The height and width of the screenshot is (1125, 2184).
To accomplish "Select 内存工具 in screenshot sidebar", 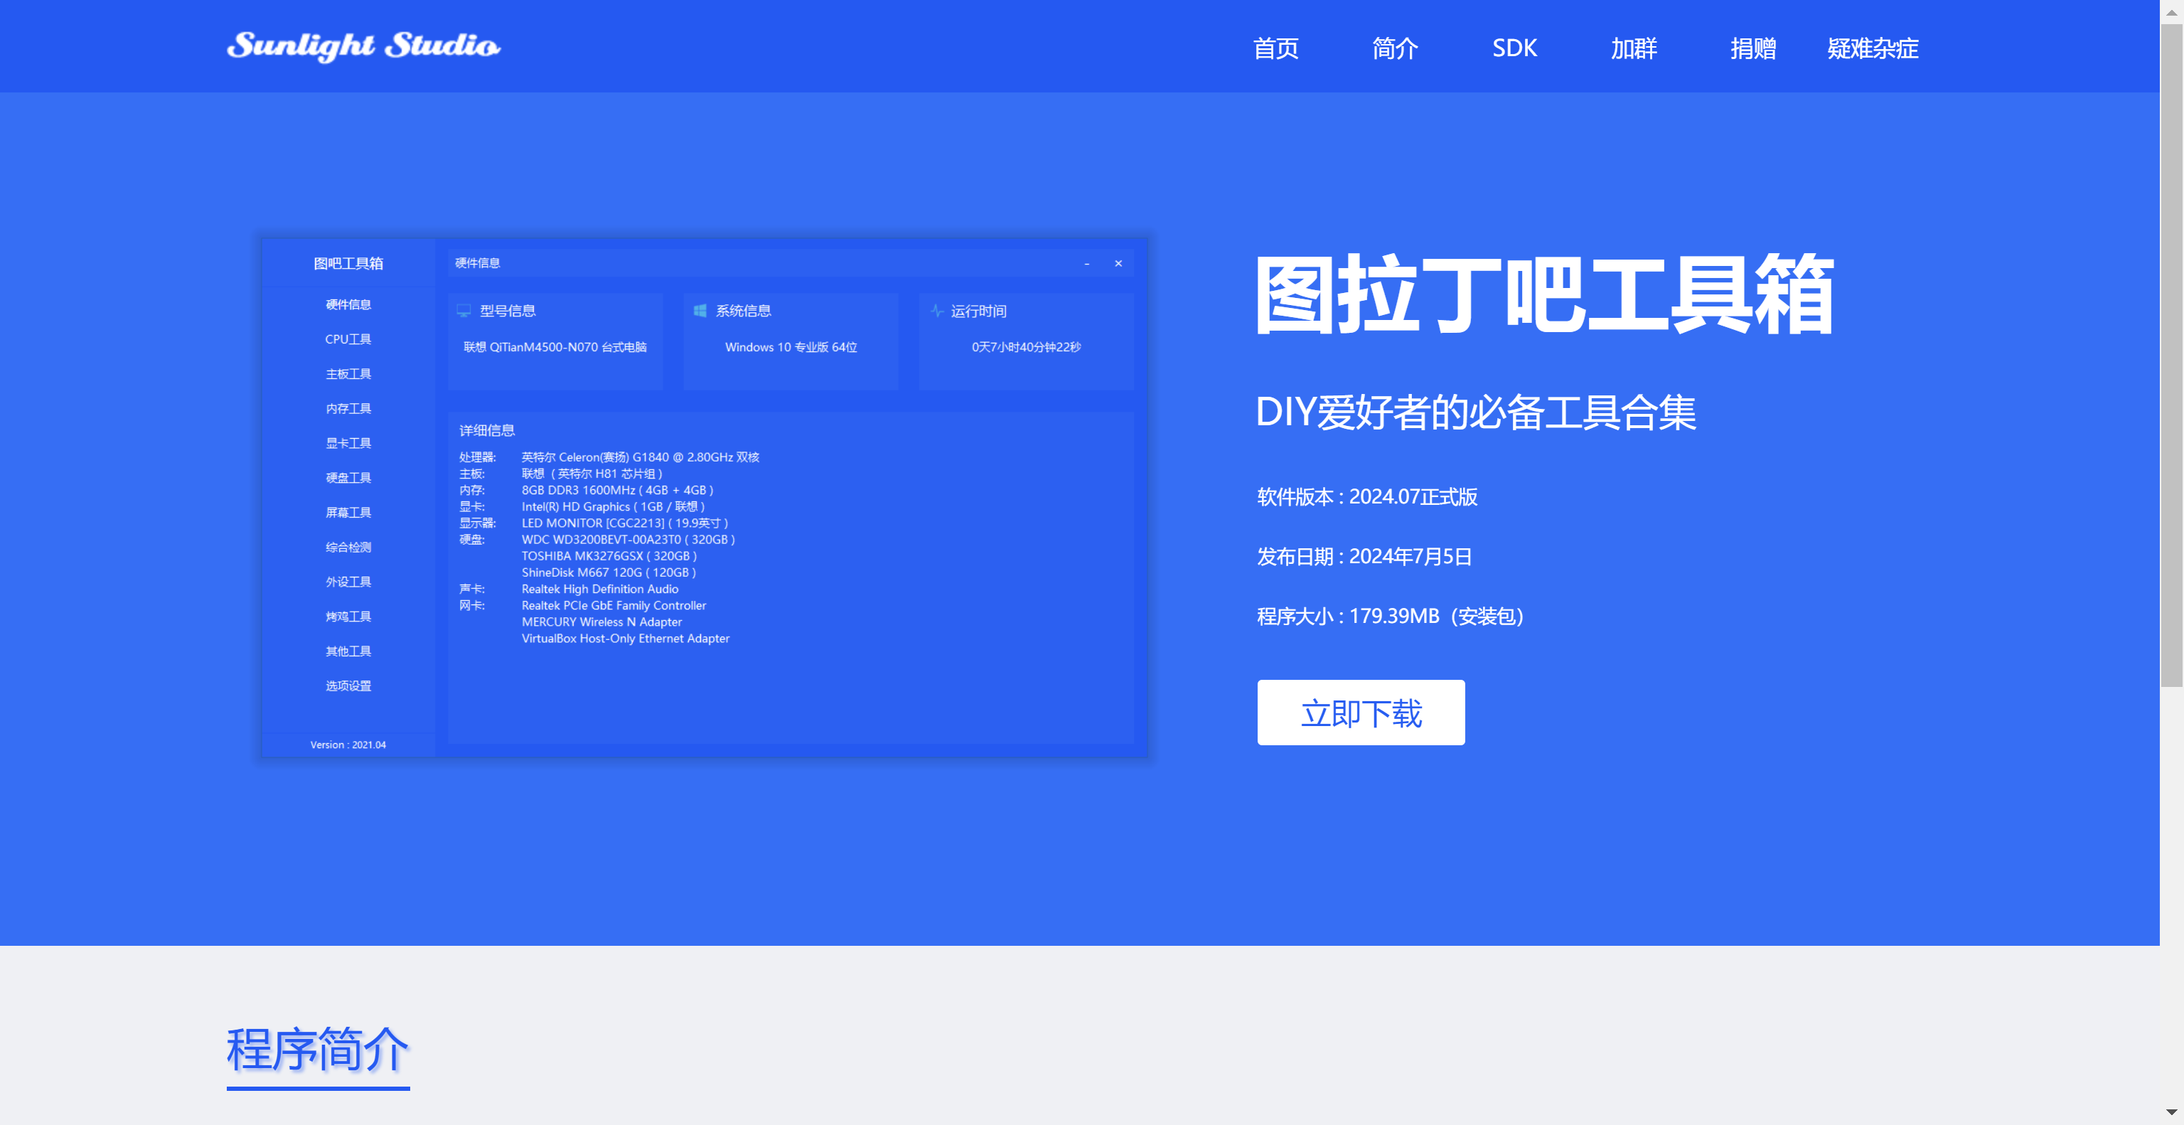I will (348, 409).
